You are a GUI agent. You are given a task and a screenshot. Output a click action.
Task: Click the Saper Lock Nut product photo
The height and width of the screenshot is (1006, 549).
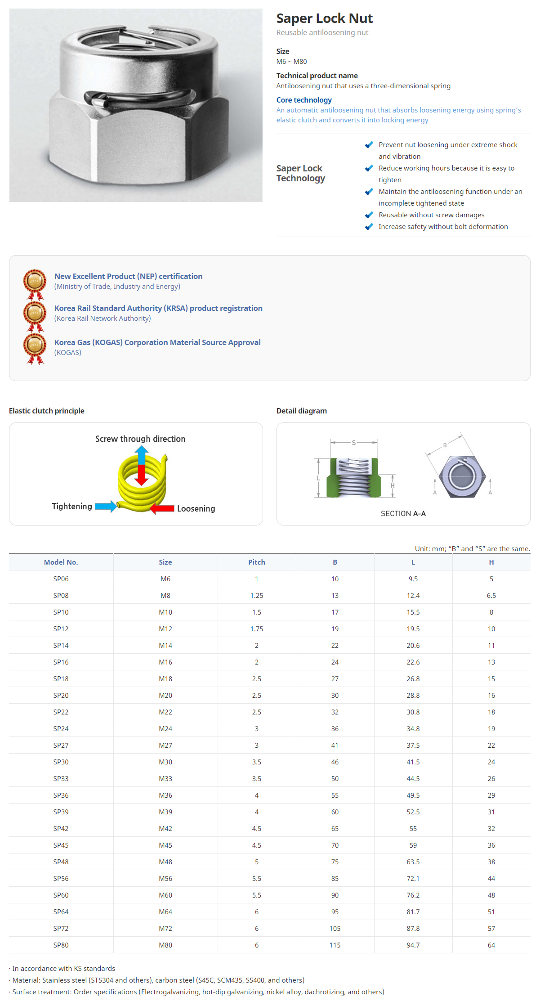(x=136, y=105)
